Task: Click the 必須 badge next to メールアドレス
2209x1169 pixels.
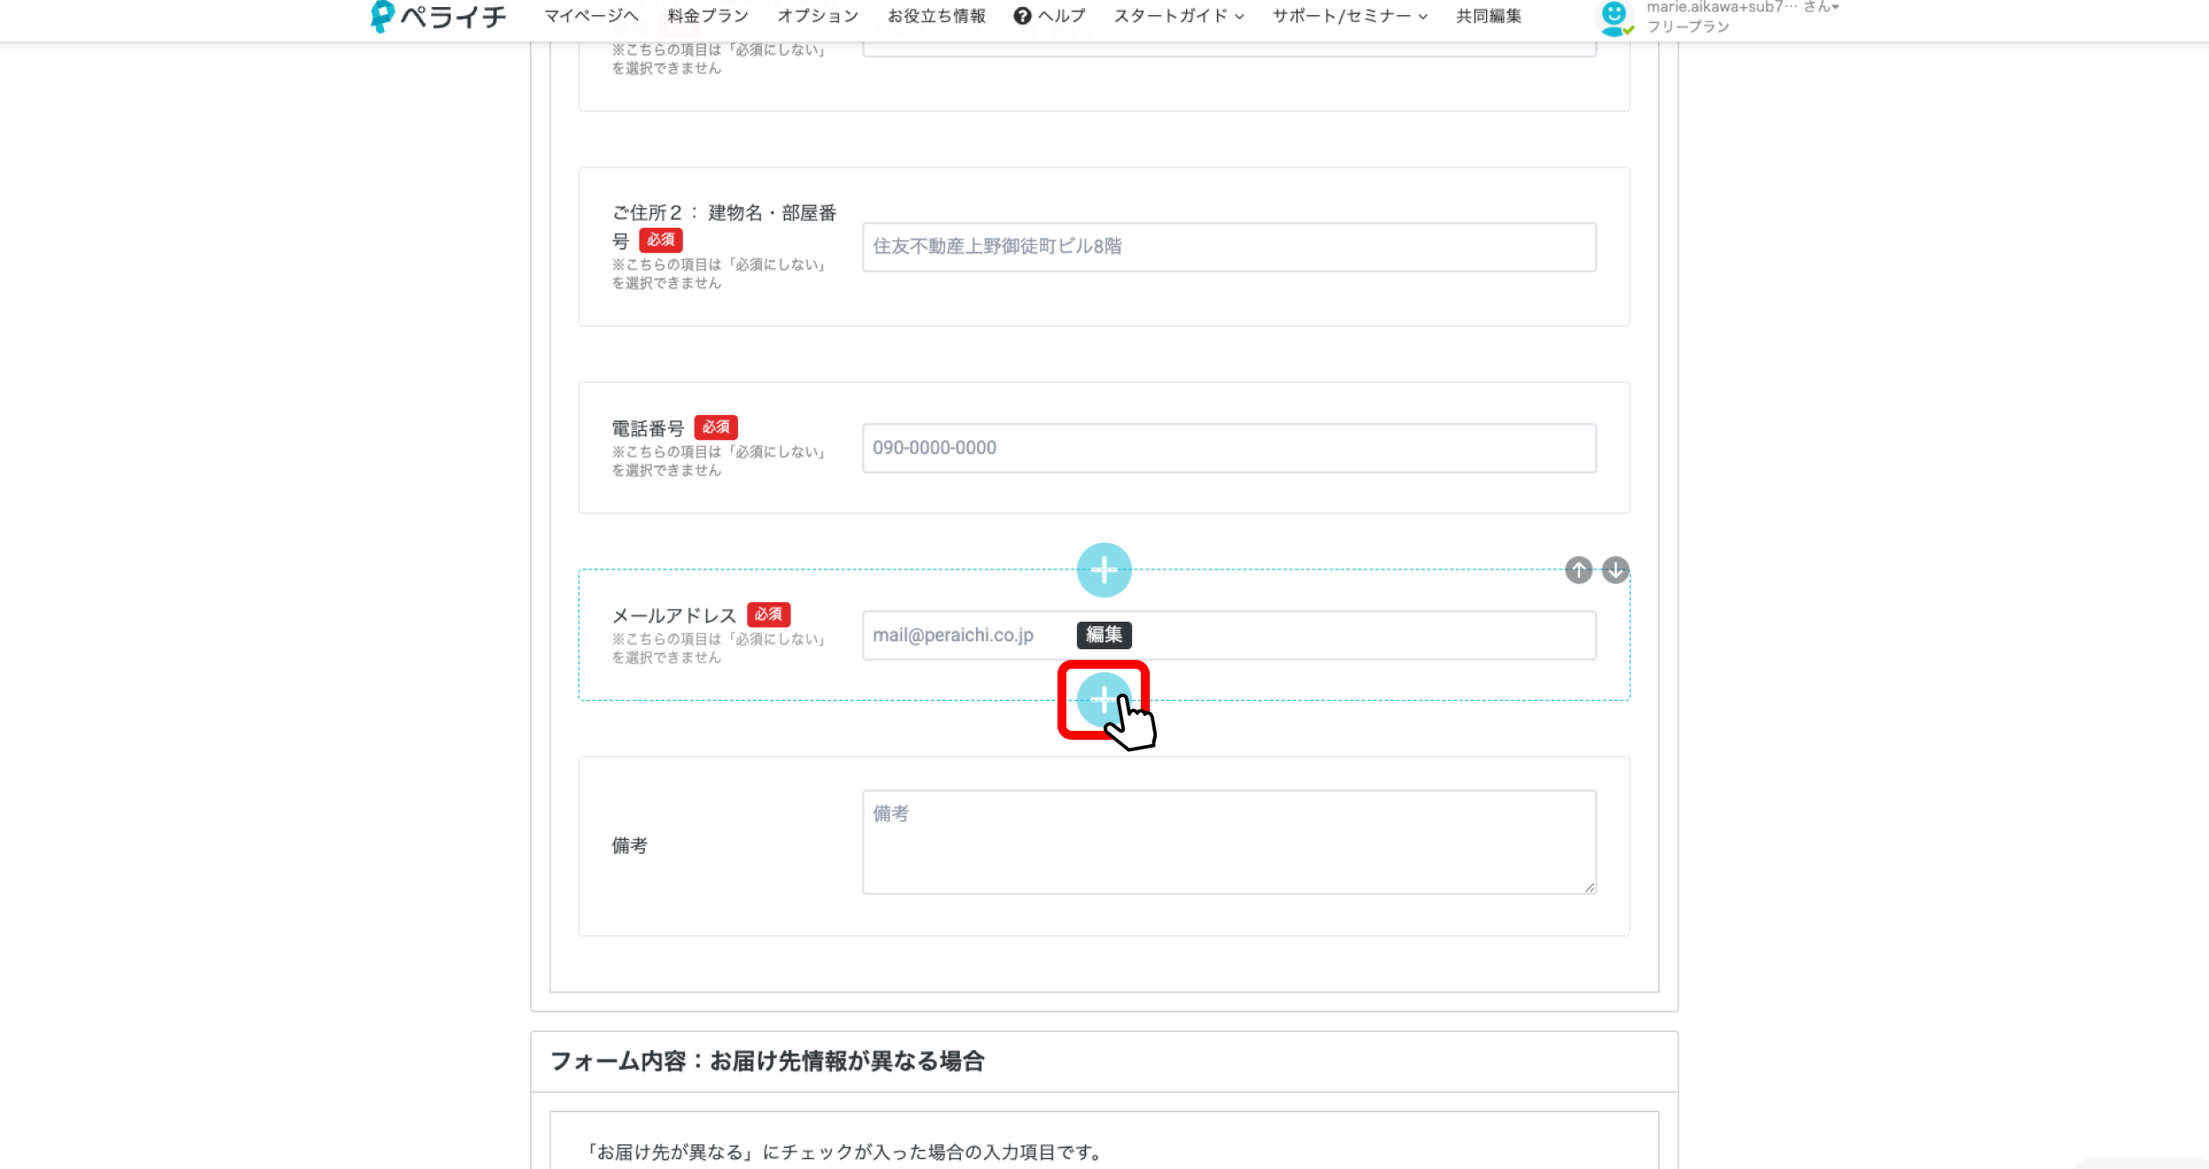Action: tap(768, 615)
